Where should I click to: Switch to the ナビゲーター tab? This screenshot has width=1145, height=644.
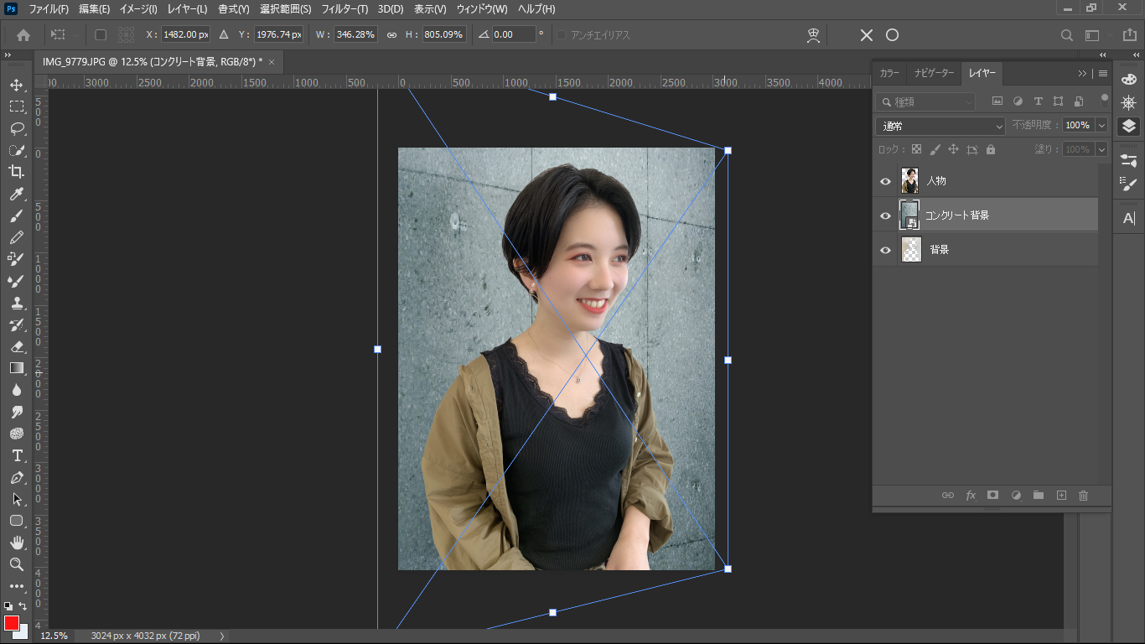pyautogui.click(x=934, y=73)
